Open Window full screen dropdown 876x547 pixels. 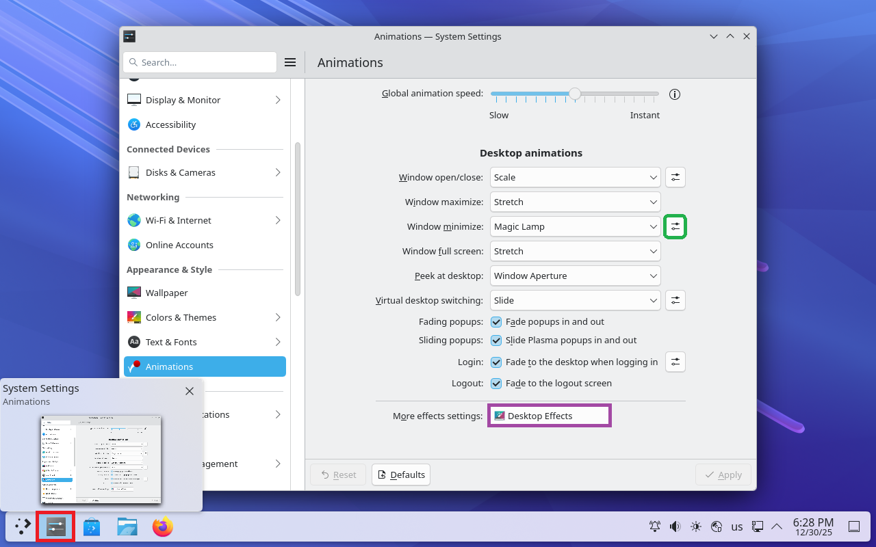pyautogui.click(x=575, y=251)
